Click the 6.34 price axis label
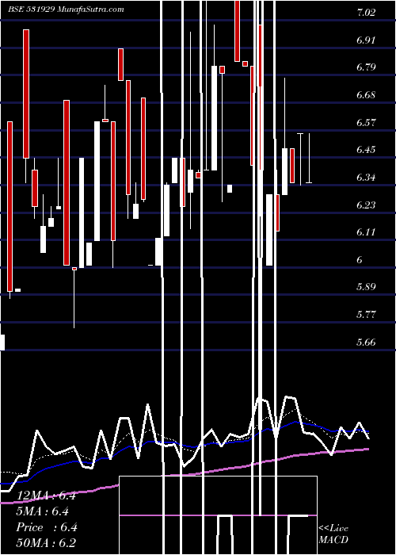396x555 pixels. 366,178
